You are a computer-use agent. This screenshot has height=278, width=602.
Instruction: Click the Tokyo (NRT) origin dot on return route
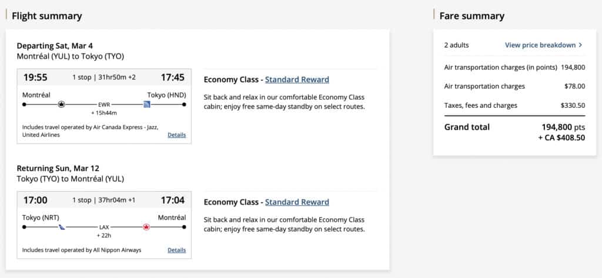[24, 227]
